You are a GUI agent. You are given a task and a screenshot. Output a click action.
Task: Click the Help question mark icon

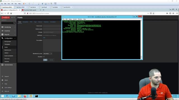[3, 84]
